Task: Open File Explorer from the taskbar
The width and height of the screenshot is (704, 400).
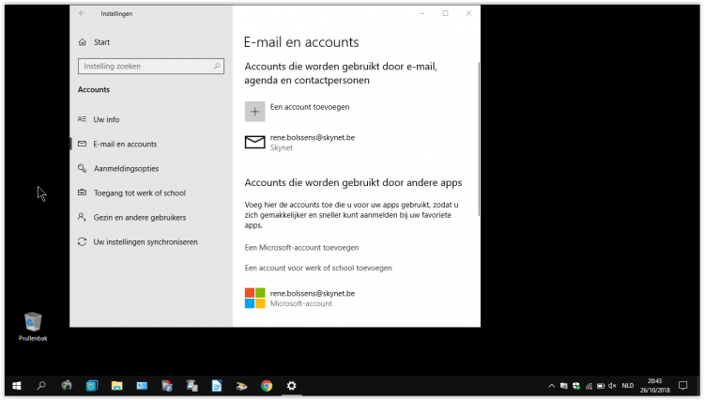Action: [117, 385]
